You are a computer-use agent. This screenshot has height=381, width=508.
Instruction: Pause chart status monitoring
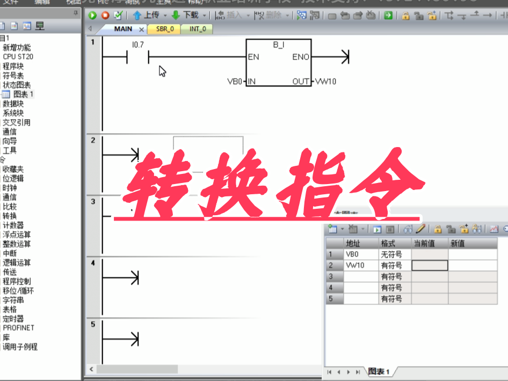point(390,229)
